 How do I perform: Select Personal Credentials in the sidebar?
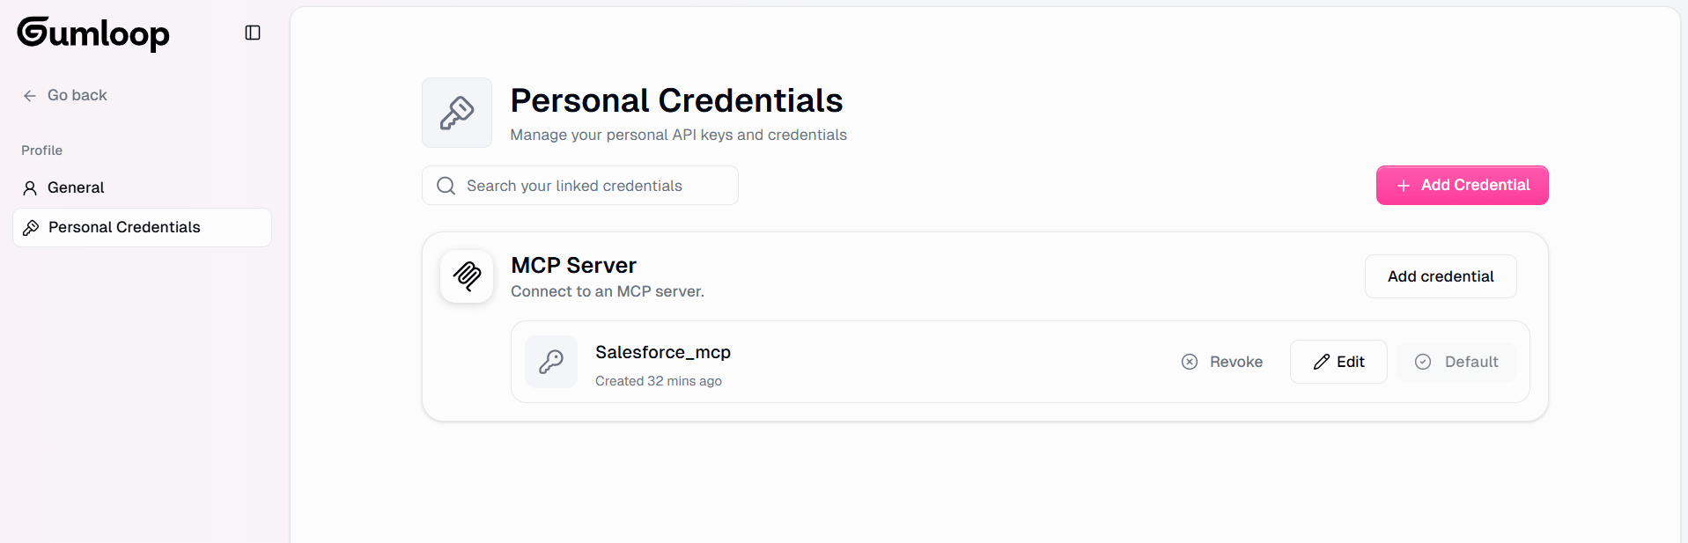[x=124, y=227]
